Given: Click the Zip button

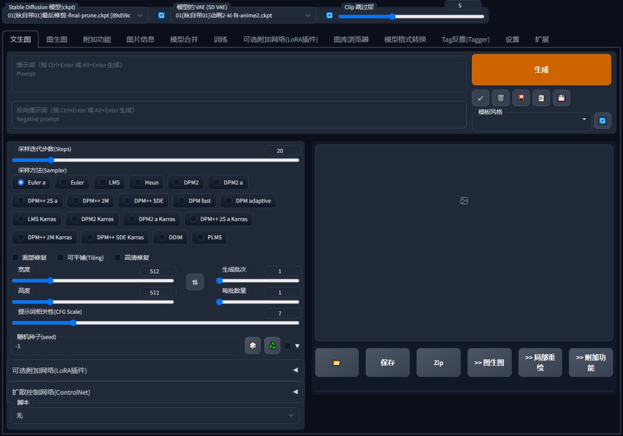Looking at the screenshot, I should 438,363.
